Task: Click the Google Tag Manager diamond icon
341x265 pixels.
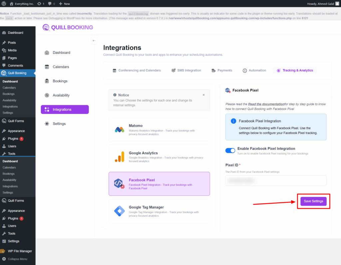Action: click(x=119, y=211)
